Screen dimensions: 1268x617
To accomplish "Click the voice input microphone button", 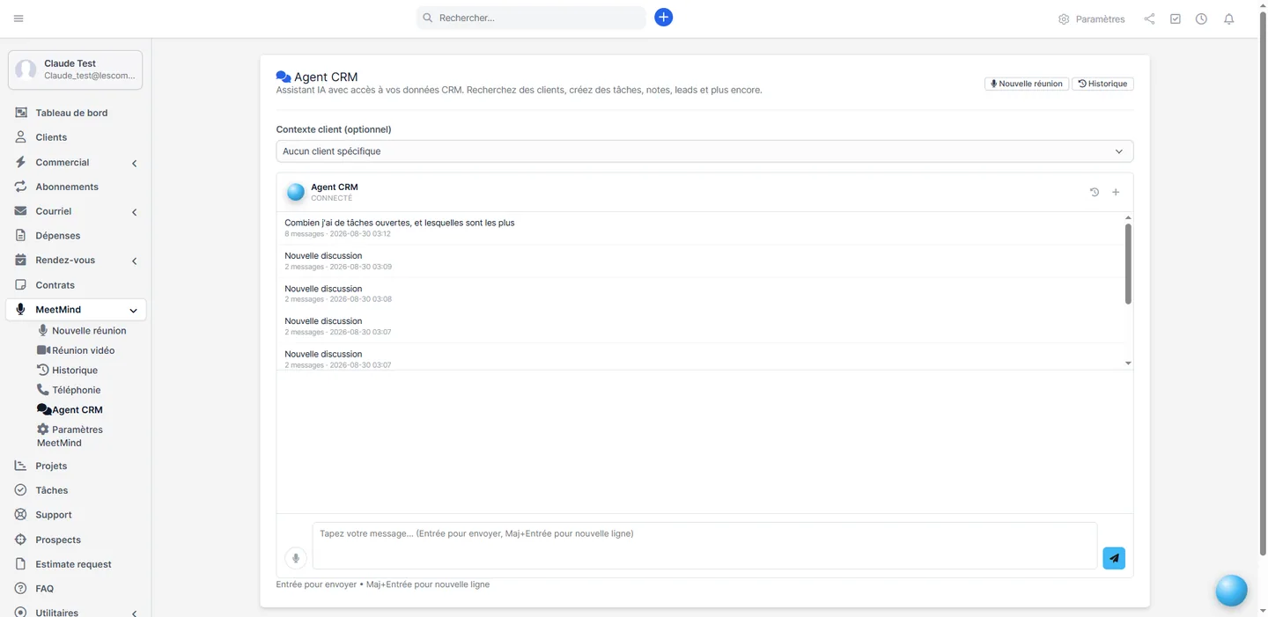I will pos(296,558).
